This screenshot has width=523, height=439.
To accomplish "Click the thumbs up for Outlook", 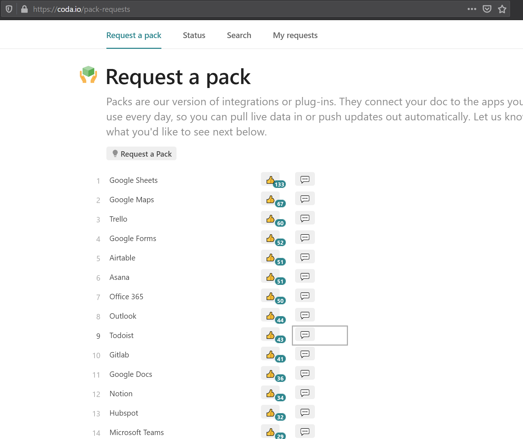I will 270,315.
